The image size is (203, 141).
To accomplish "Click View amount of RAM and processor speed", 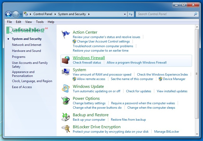I will point(102,75).
